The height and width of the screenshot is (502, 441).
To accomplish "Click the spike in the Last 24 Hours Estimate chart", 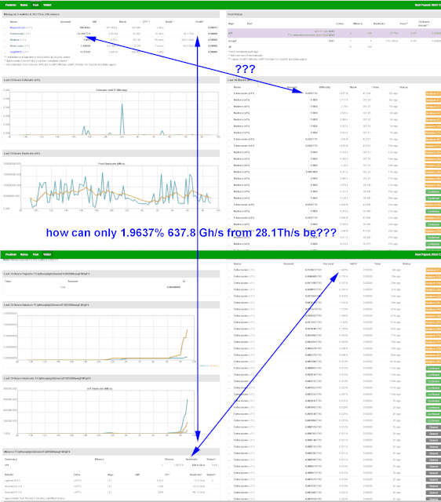I will [x=122, y=118].
